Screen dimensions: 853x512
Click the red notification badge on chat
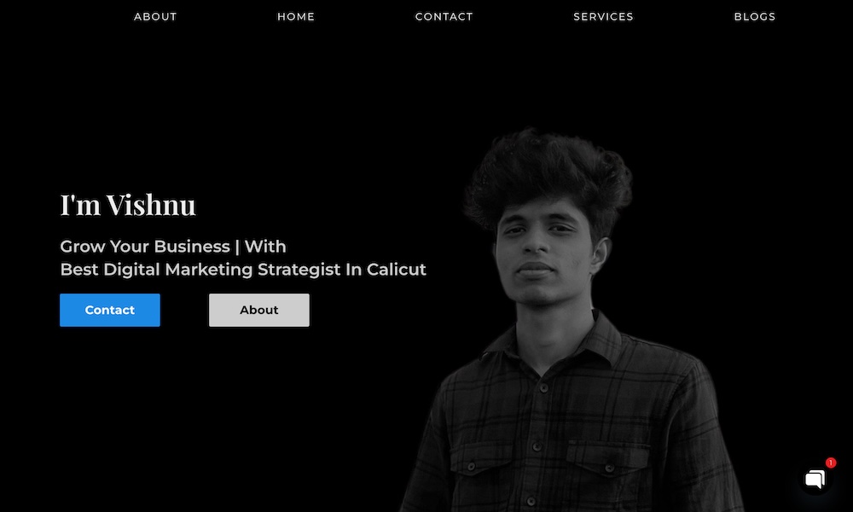[x=830, y=463]
